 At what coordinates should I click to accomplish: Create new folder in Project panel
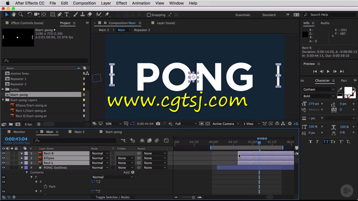(11, 124)
